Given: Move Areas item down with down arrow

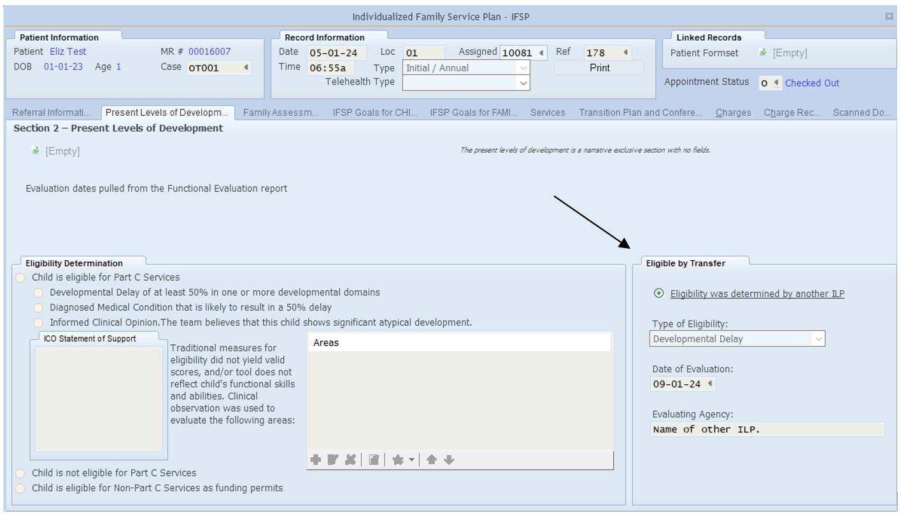Looking at the screenshot, I should [x=450, y=460].
